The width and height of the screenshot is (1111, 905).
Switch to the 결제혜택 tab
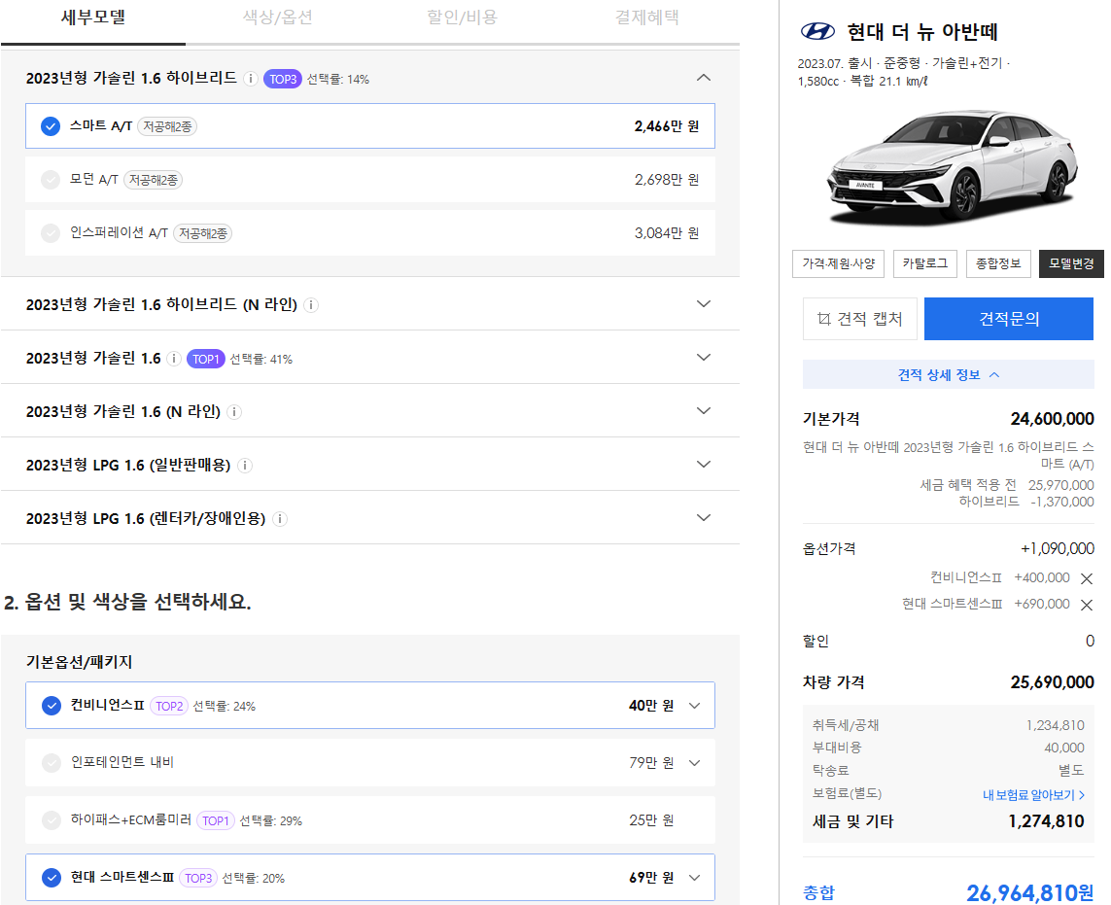(647, 17)
